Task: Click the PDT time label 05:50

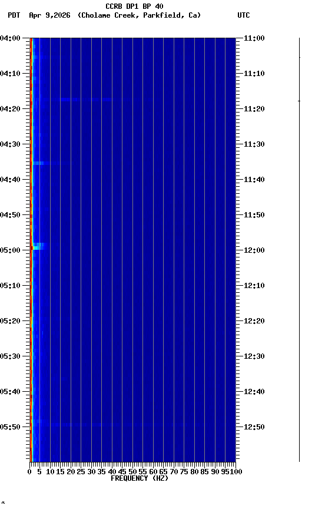Action: 10,427
